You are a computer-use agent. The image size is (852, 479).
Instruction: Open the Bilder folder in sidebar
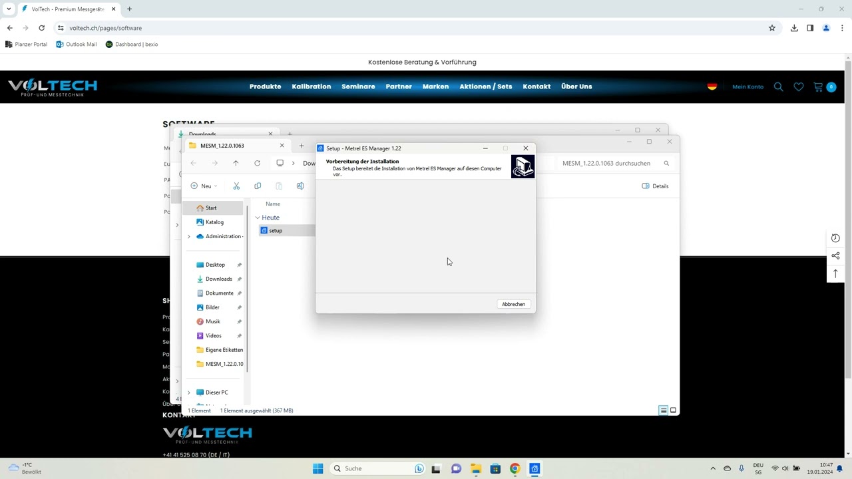click(212, 307)
